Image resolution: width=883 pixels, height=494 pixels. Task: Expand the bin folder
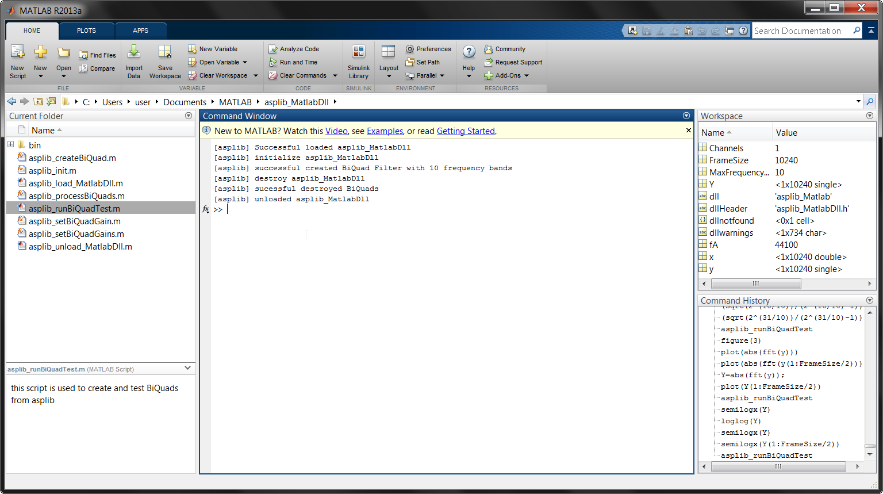tap(10, 145)
